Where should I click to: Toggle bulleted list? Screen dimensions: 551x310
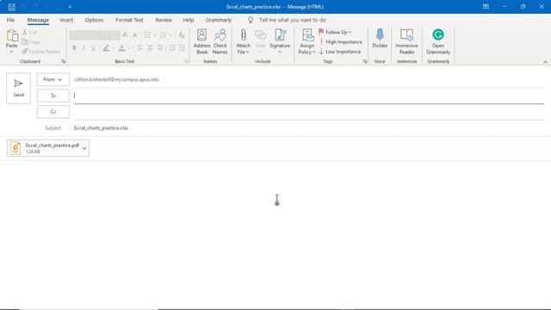pos(147,35)
